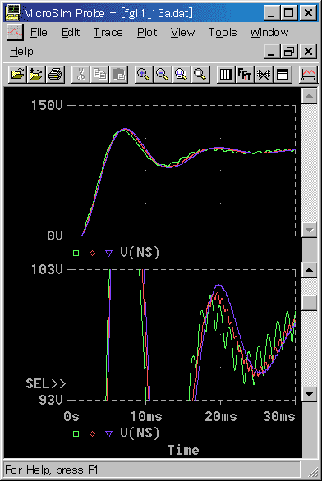Toggle the Log X Axis icon
Screen dimensions: 322x481
click(x=226, y=74)
